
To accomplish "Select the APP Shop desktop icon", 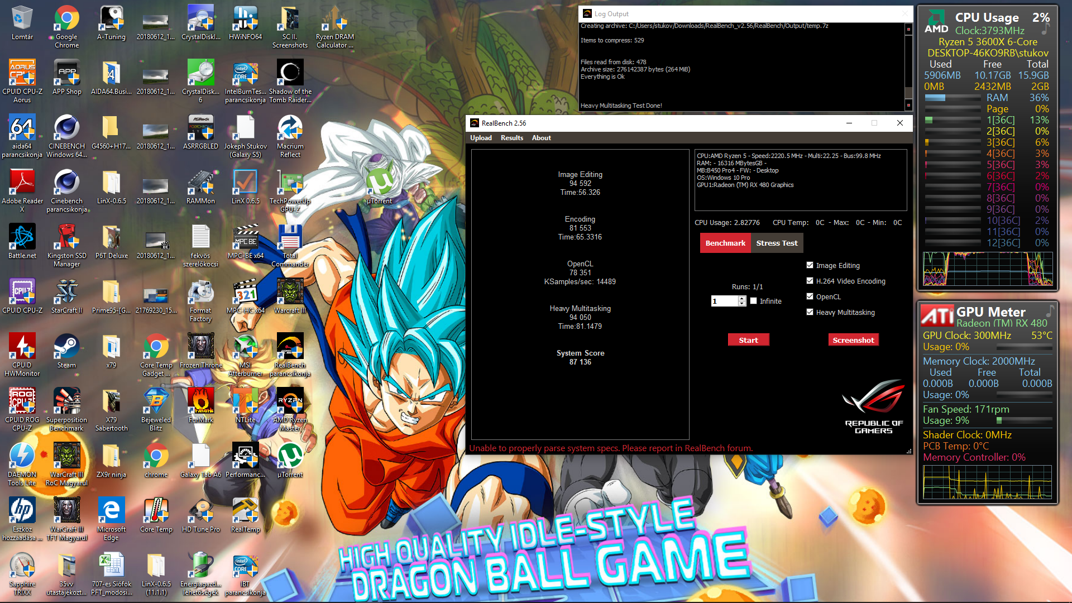I will pos(66,78).
